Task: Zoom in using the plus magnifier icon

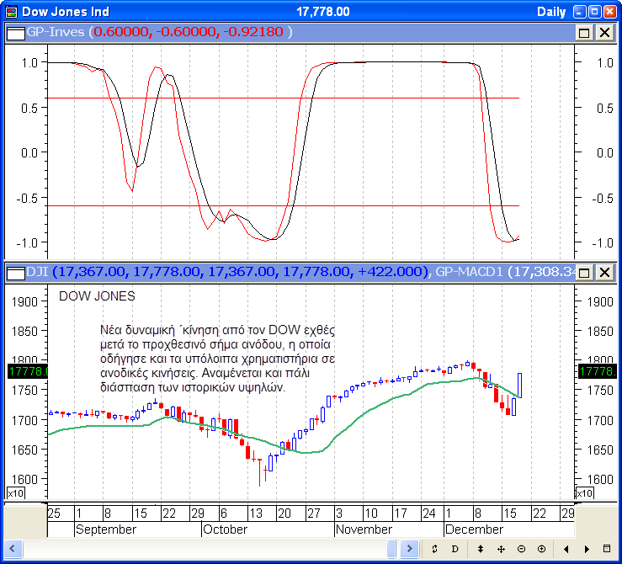Action: point(541,549)
